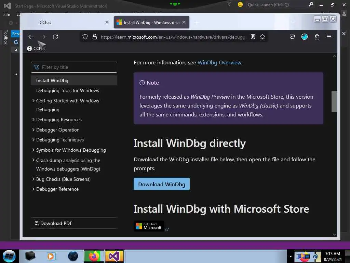Screen dimensions: 350x263
Task: Open the dark globe taskbar icon
Action: 73,256
